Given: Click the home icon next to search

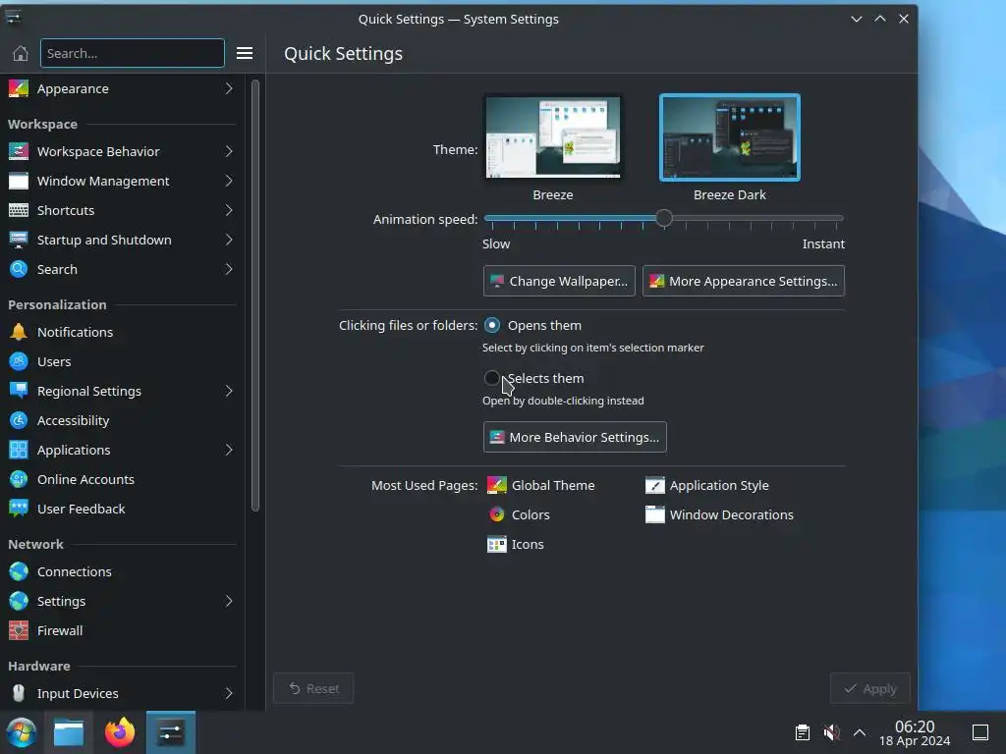Looking at the screenshot, I should click(x=21, y=53).
